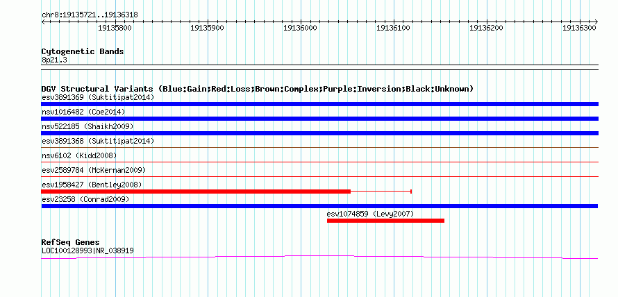618x297 pixels.
Task: Open variant esv1958427 (Bentley2008) label
Action: 92,185
